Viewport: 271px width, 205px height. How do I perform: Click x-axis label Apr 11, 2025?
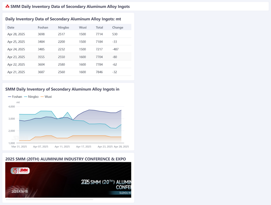(x=62, y=147)
